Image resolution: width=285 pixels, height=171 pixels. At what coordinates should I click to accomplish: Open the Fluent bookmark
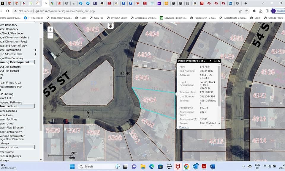(x=81, y=18)
